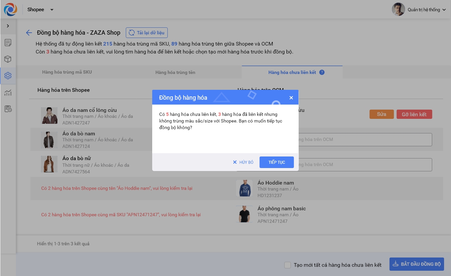This screenshot has height=276, width=451.
Task: Open the orders document sidebar icon
Action: pyautogui.click(x=8, y=43)
